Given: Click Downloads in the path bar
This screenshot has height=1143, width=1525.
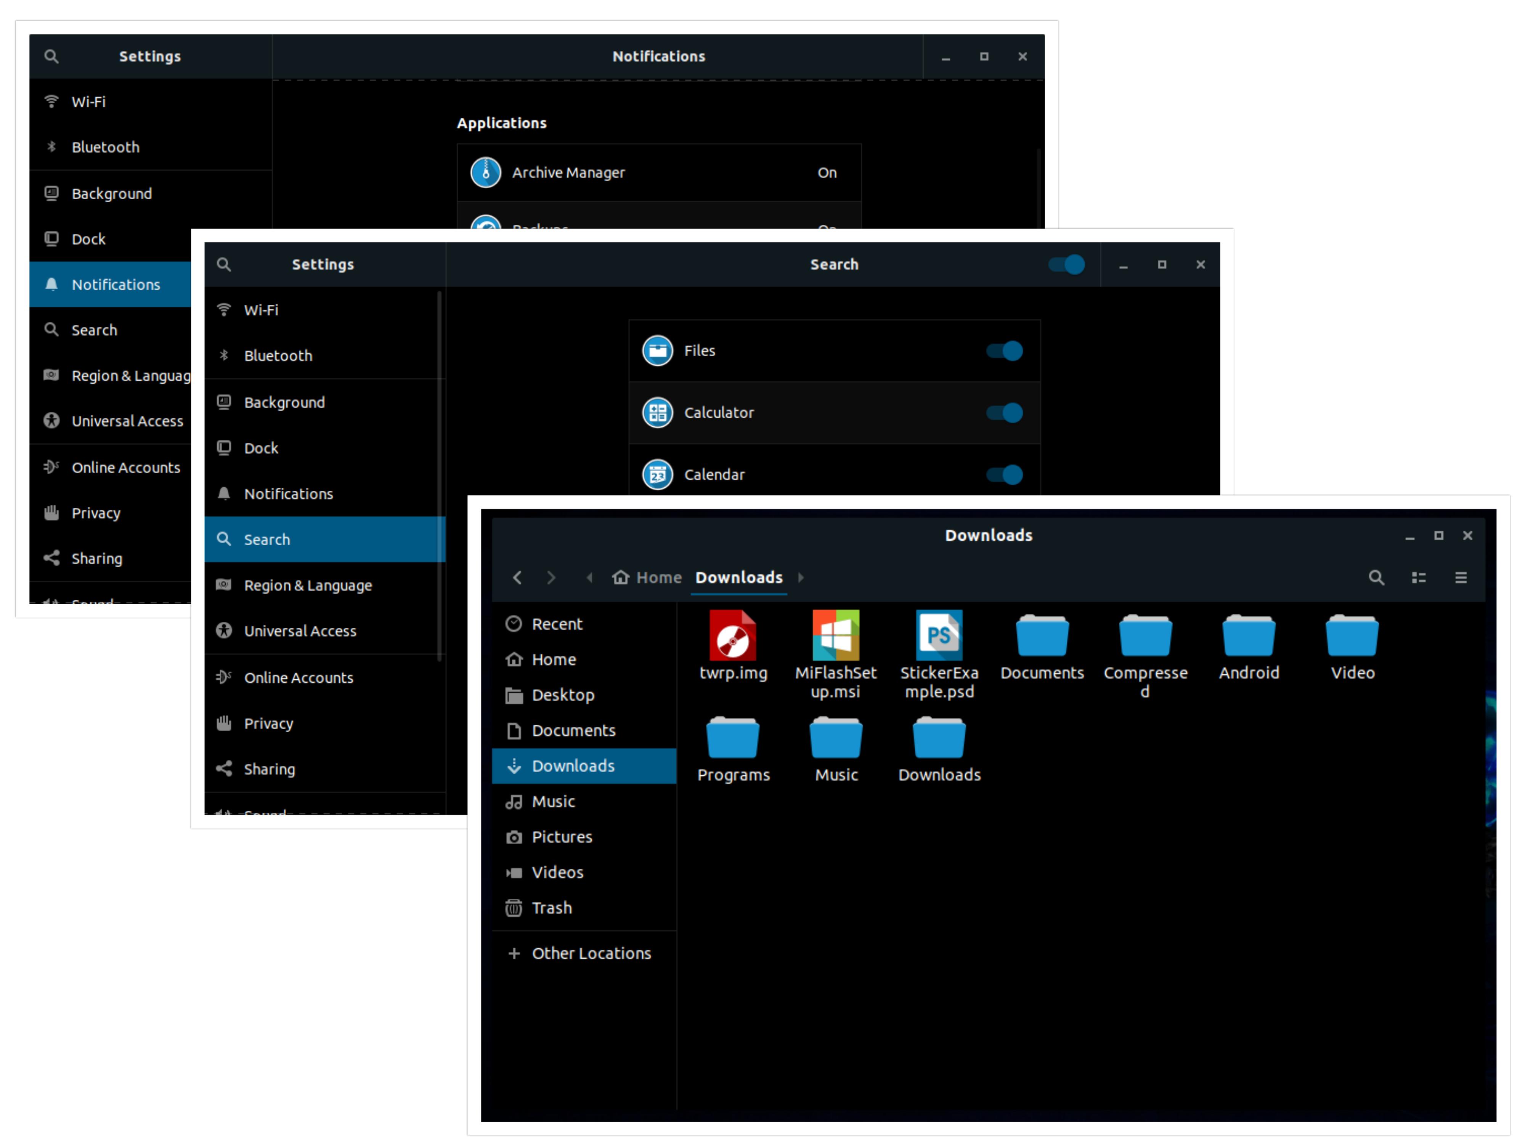Looking at the screenshot, I should (739, 577).
